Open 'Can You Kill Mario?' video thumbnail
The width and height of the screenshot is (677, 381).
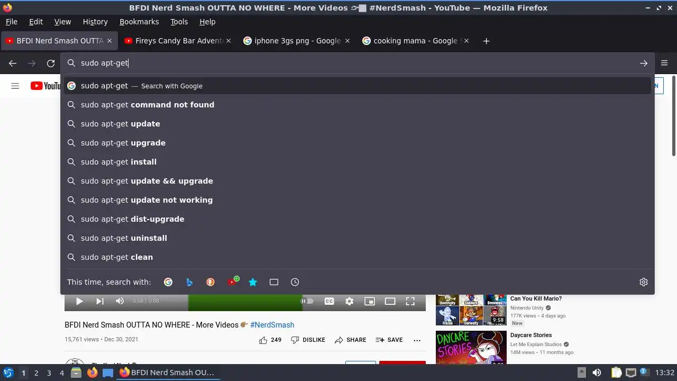[471, 310]
